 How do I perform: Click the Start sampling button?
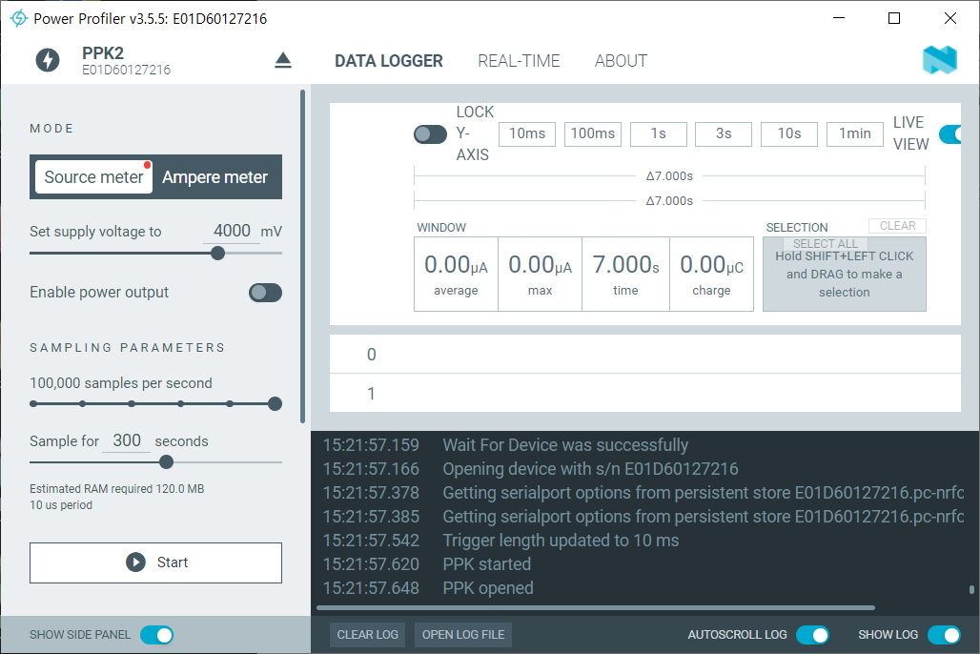155,562
